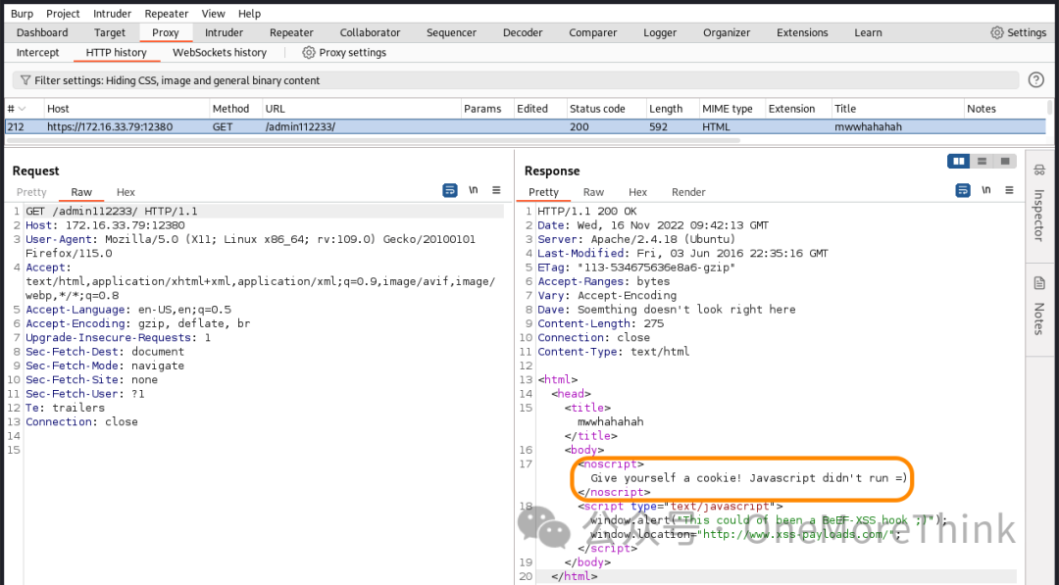This screenshot has width=1059, height=585.
Task: Switch Request view to Pretty
Action: [x=31, y=192]
